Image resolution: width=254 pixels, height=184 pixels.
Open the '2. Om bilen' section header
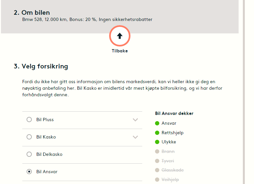(32, 13)
